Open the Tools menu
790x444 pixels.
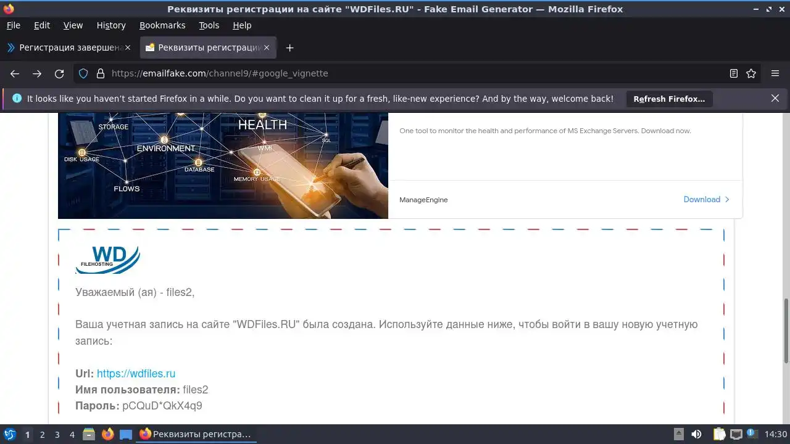point(209,25)
